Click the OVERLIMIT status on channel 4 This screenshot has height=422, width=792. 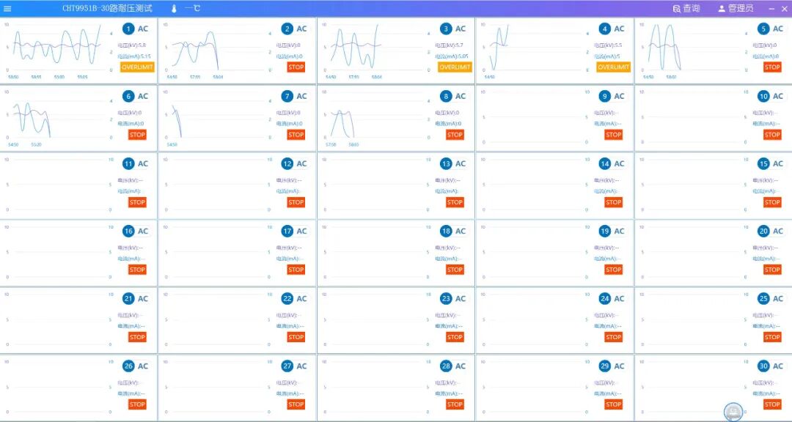614,67
